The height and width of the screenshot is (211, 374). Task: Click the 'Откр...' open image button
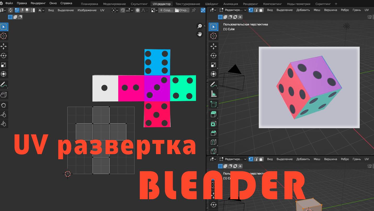point(182,10)
